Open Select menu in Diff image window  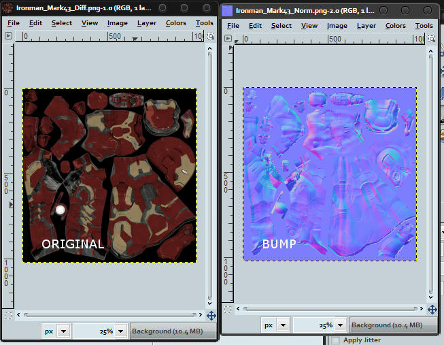(x=61, y=23)
